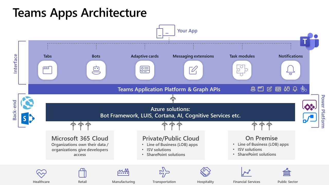Click the Messaging extensions pencil icon tile
The height and width of the screenshot is (185, 329).
coord(193,70)
